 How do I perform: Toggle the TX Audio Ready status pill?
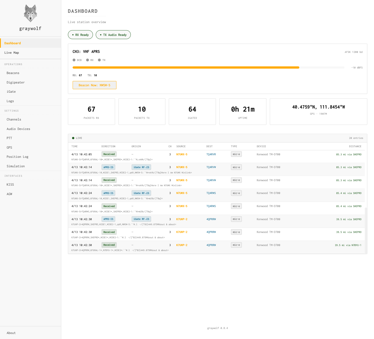pos(113,35)
